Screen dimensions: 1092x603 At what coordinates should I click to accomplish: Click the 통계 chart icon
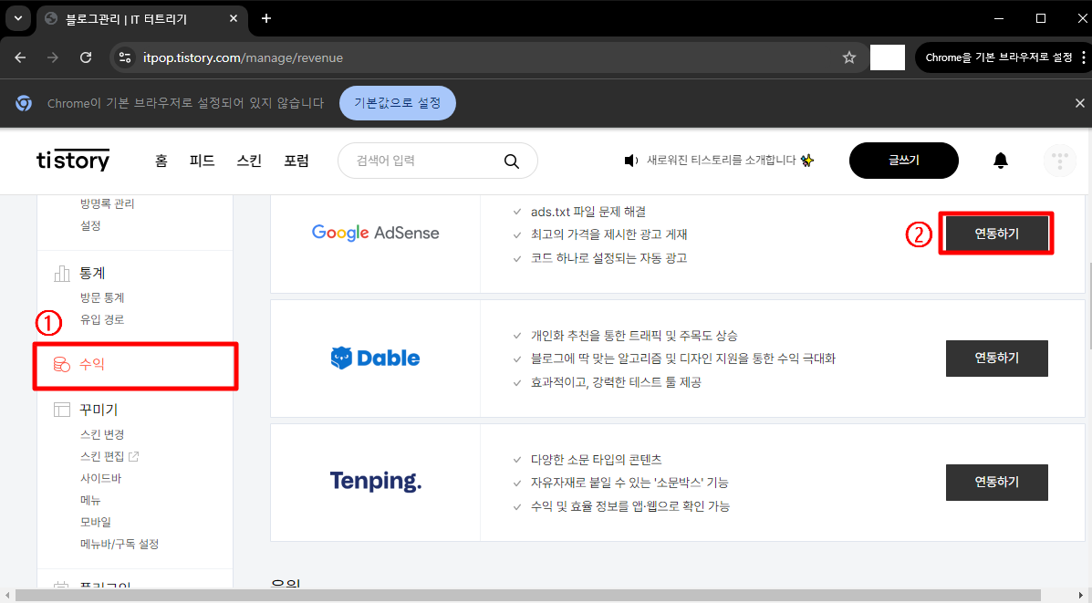click(x=62, y=273)
